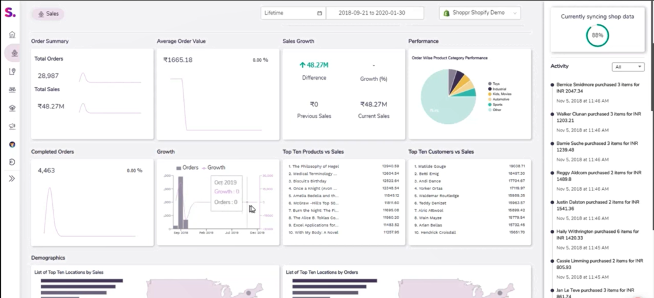Toggle the Orders series in Growth legend
Image resolution: width=654 pixels, height=298 pixels.
(186, 167)
